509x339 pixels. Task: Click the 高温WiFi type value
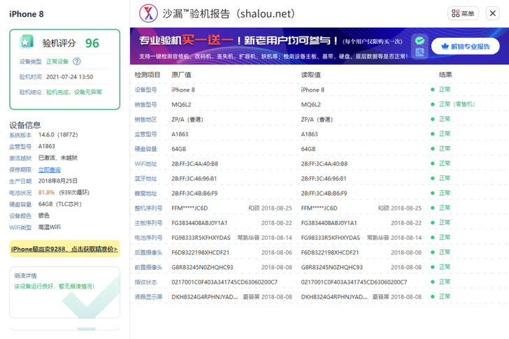pos(50,227)
